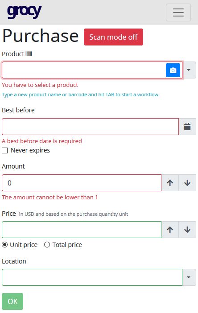
Task: Increase price with the up arrow
Action: click(x=170, y=230)
